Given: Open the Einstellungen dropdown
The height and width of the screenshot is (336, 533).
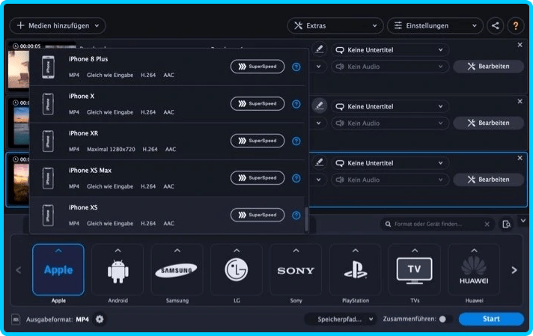Looking at the screenshot, I should point(435,25).
